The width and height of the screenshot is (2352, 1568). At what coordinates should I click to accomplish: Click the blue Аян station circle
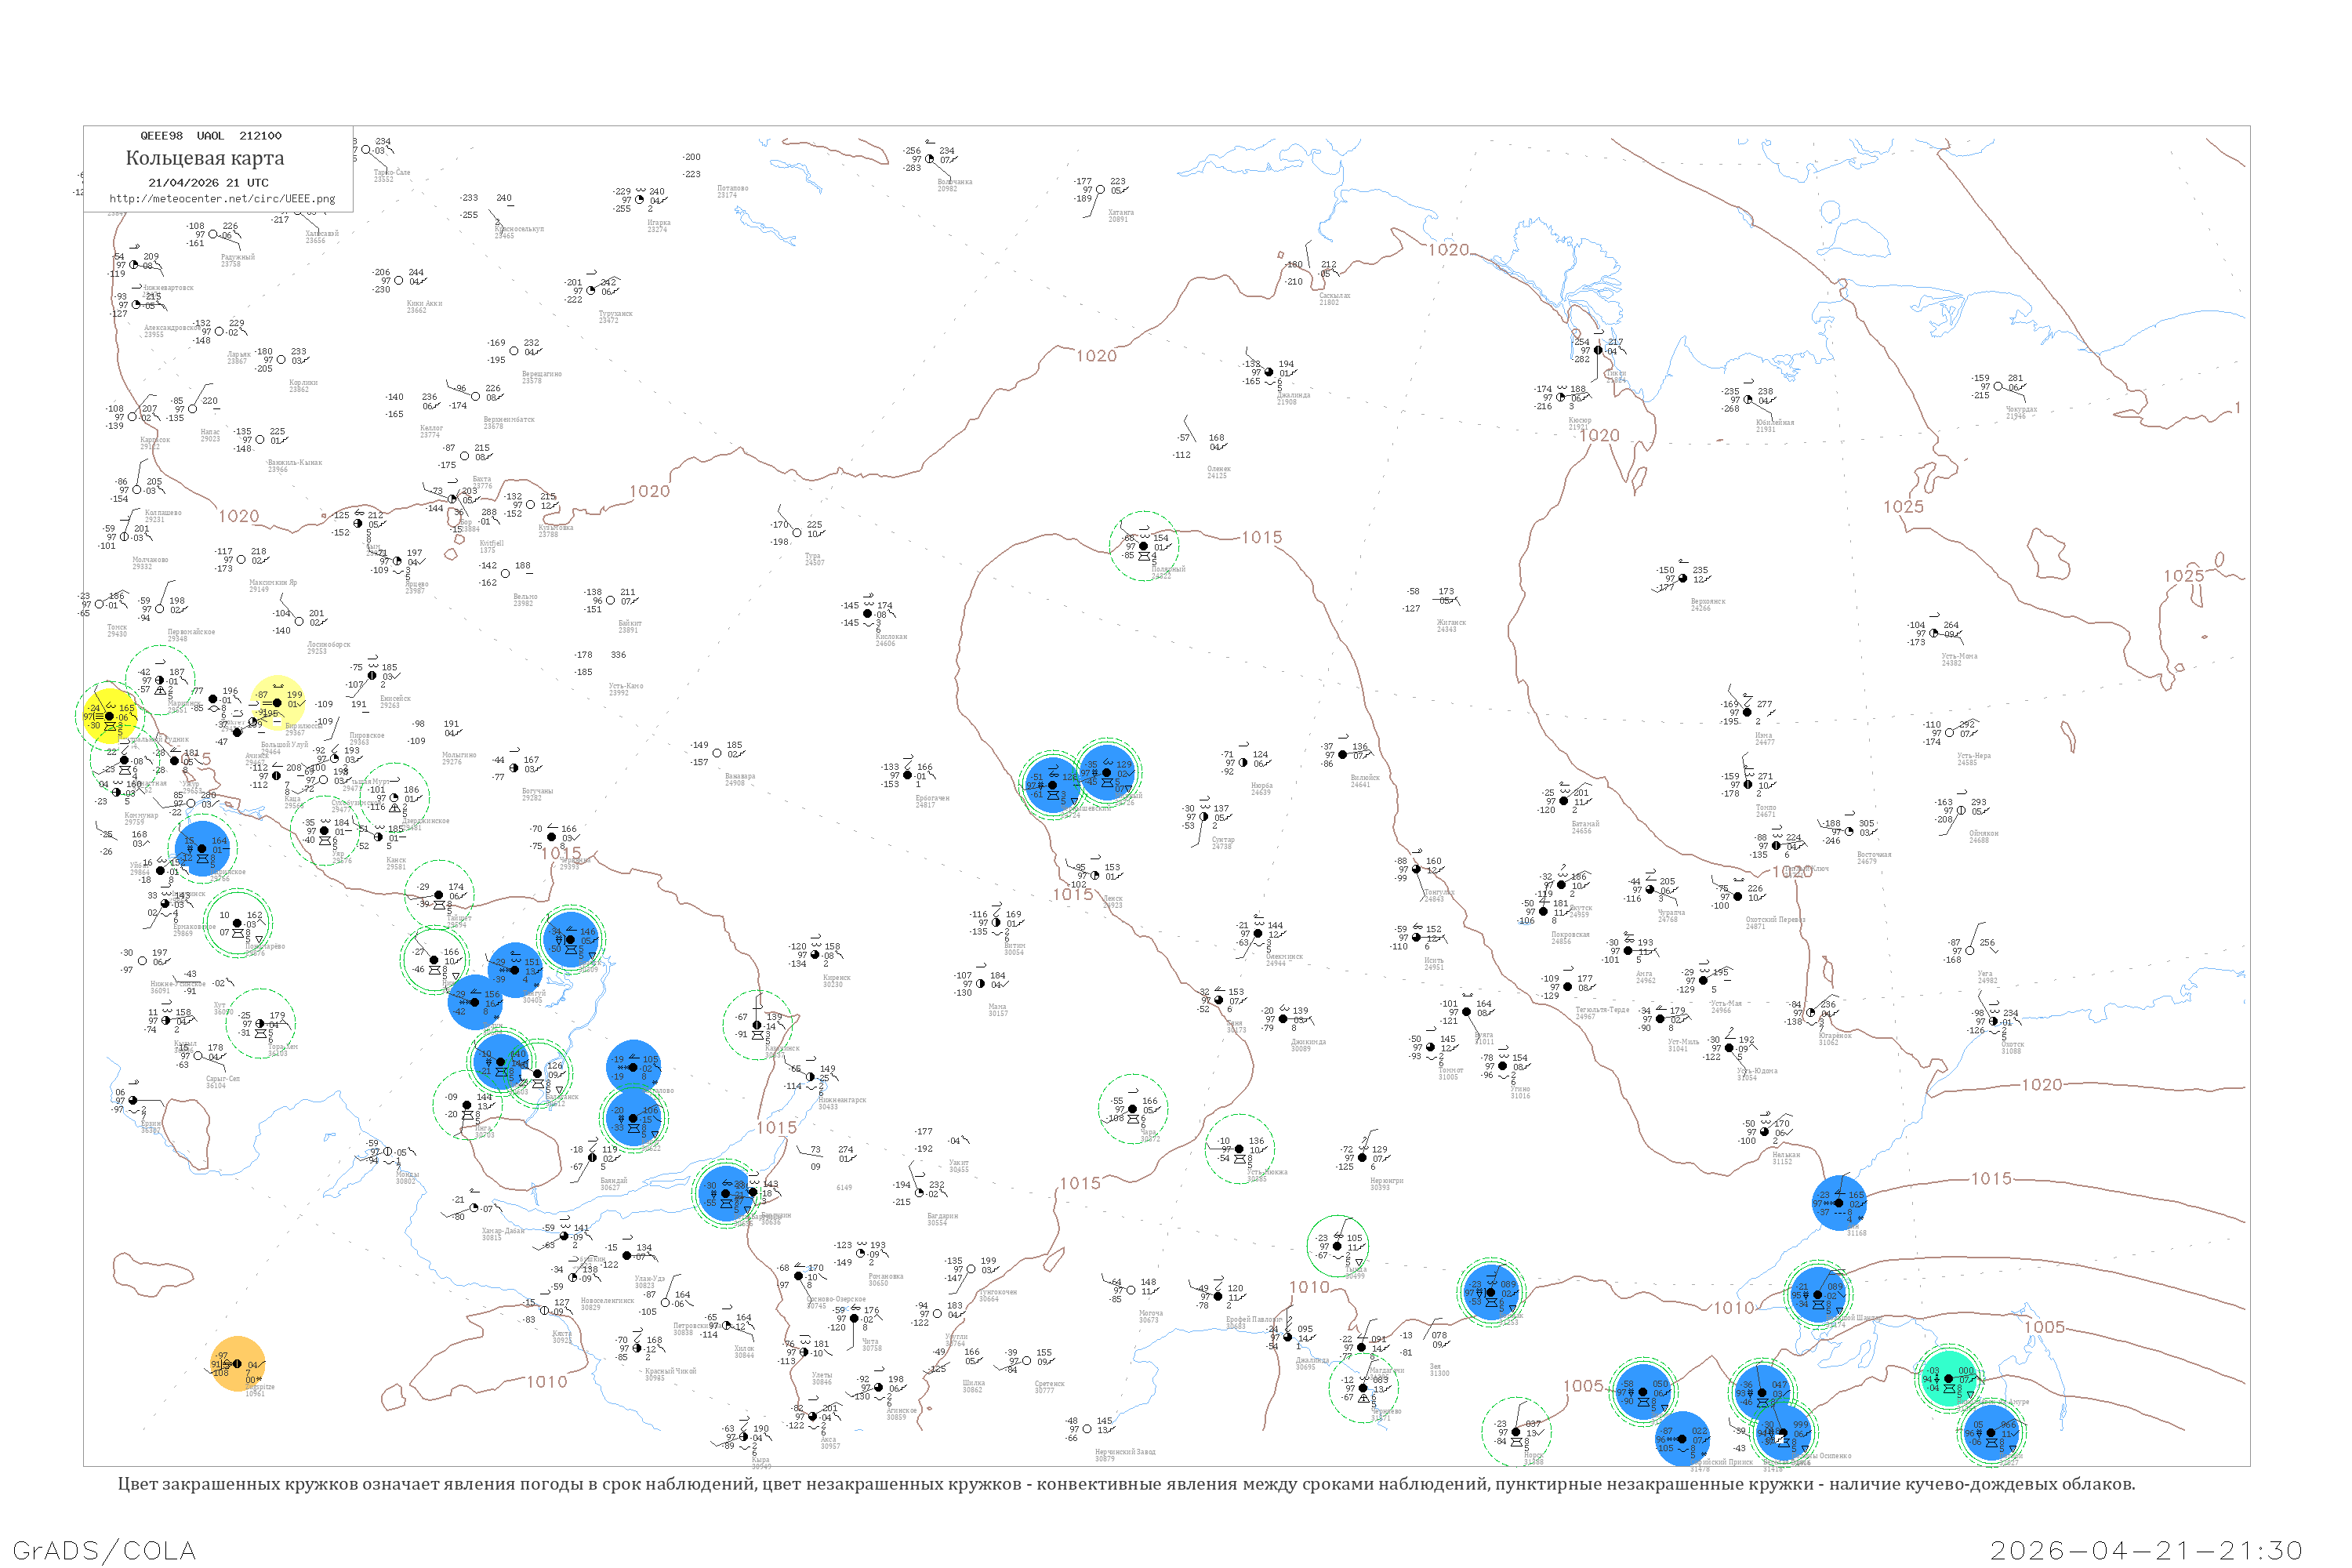pos(1839,1203)
